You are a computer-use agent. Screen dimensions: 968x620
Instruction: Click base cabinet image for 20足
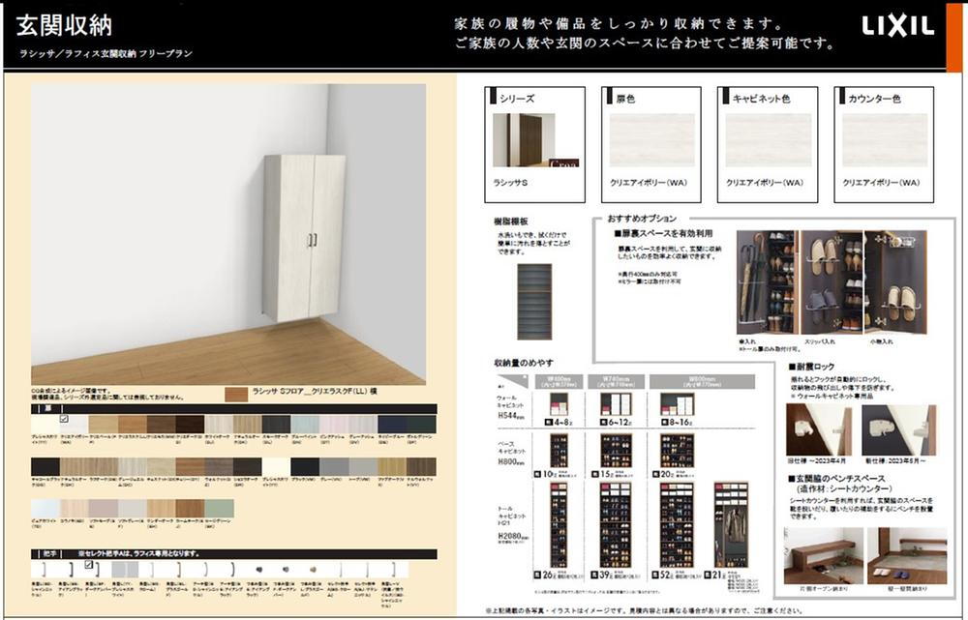coord(678,451)
